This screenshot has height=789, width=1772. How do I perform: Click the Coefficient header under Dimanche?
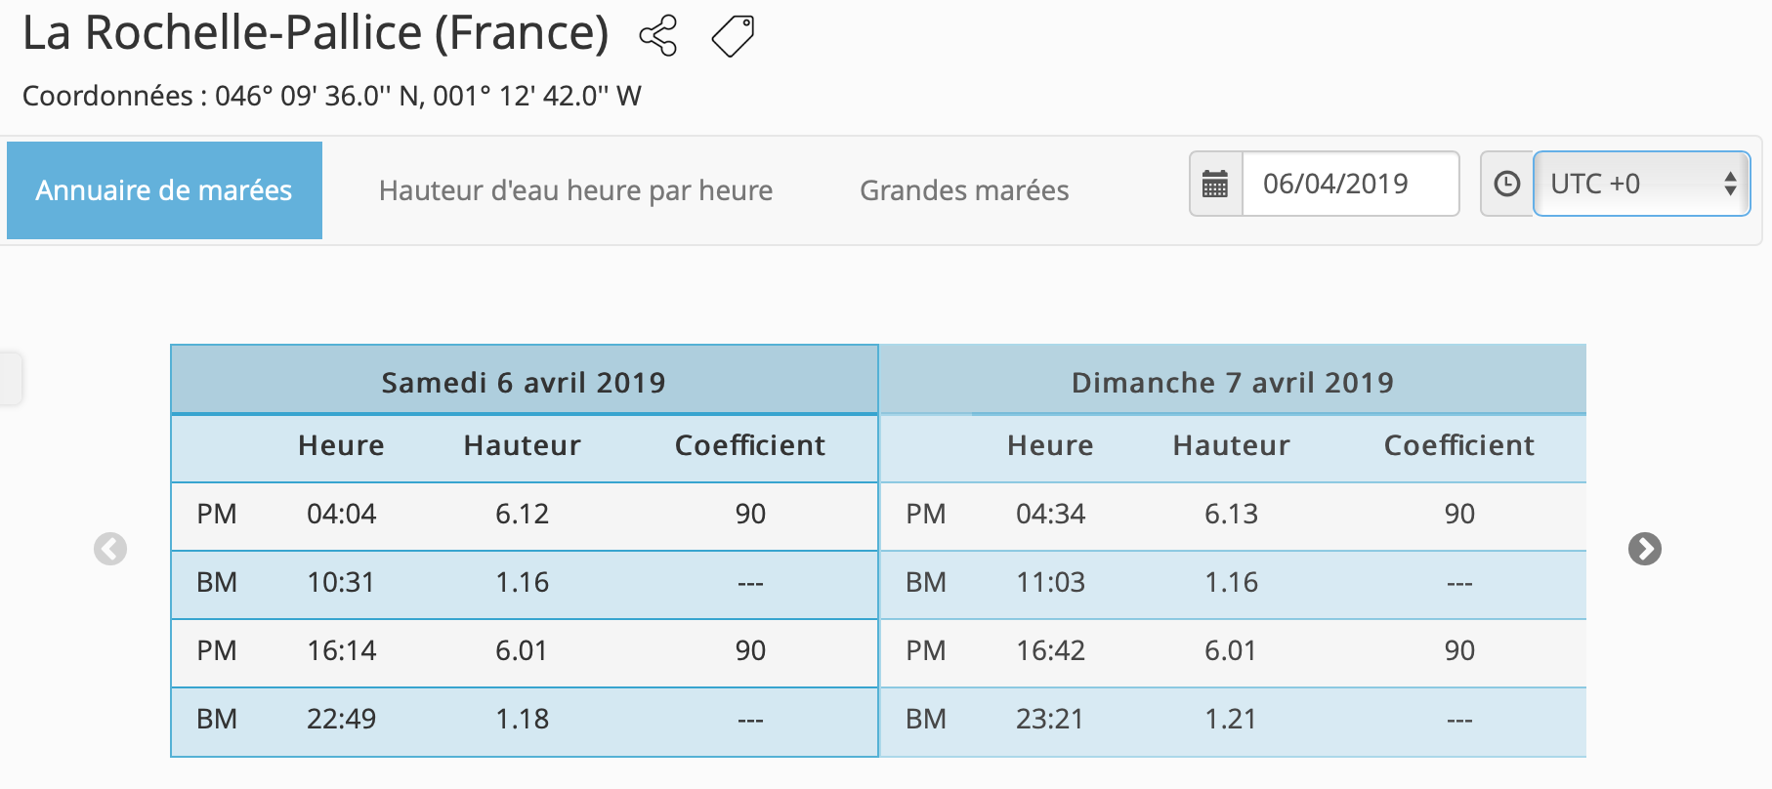coord(1458,445)
